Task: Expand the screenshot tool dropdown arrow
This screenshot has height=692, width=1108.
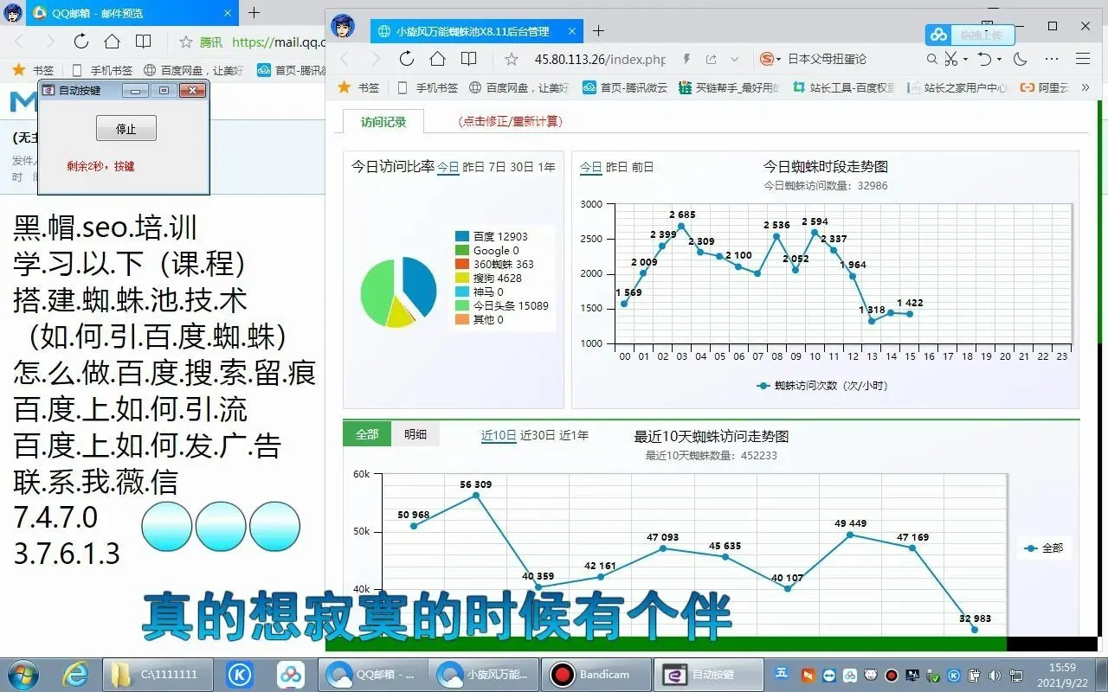Action: pyautogui.click(x=965, y=59)
